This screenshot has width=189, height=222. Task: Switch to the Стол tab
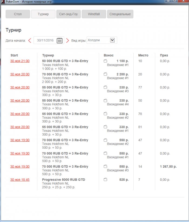click(18, 14)
